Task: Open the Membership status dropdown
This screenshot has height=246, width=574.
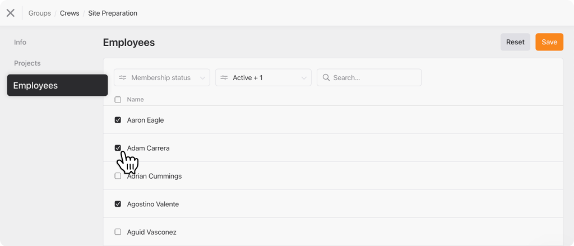Action: coord(162,77)
